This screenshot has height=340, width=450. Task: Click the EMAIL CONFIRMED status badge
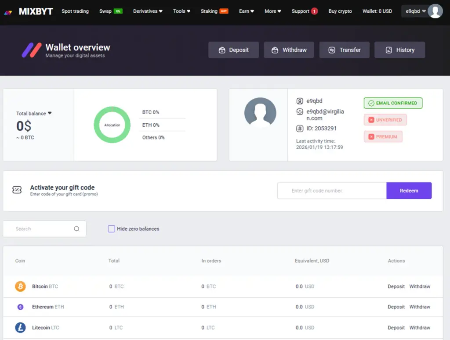pos(393,103)
